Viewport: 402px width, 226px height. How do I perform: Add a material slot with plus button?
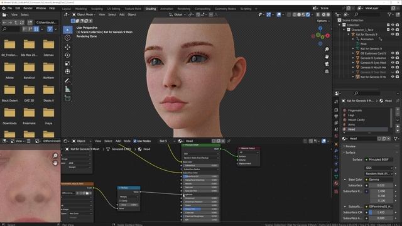coord(398,109)
